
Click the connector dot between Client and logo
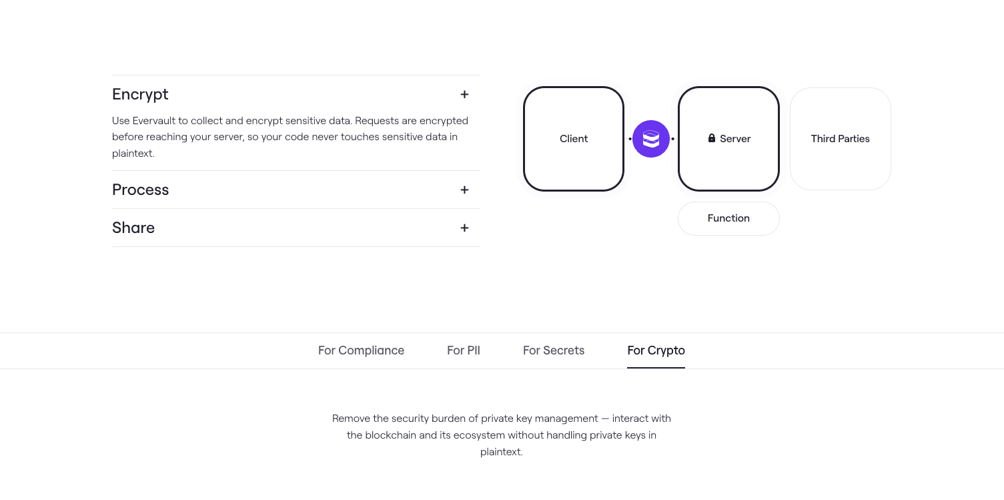(x=630, y=139)
